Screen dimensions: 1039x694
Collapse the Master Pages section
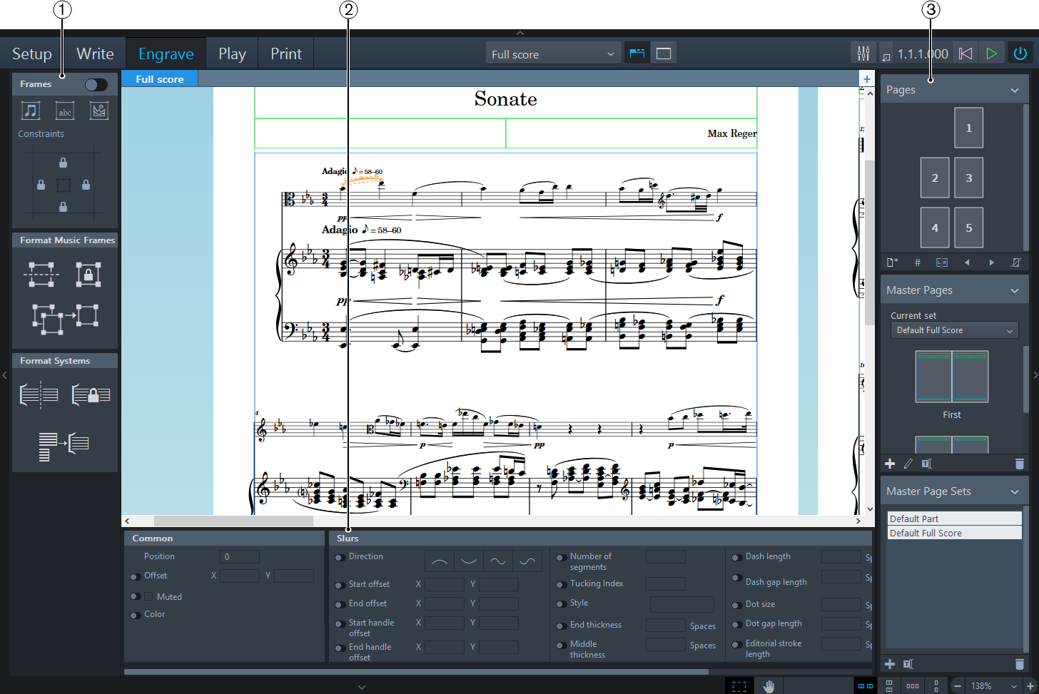pyautogui.click(x=1015, y=290)
